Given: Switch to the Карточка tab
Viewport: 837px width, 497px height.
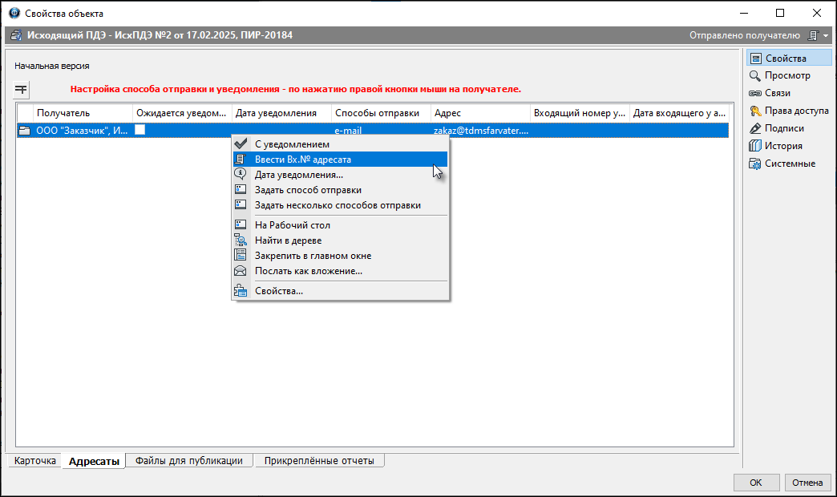Looking at the screenshot, I should [x=34, y=461].
